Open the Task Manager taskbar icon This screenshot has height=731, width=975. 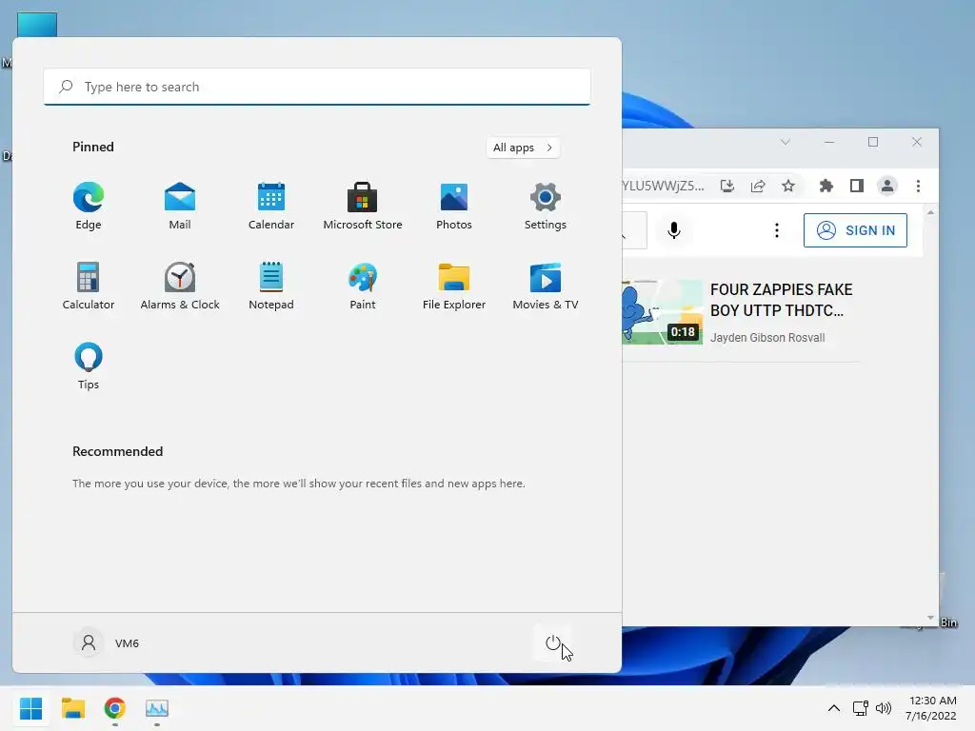coord(157,708)
